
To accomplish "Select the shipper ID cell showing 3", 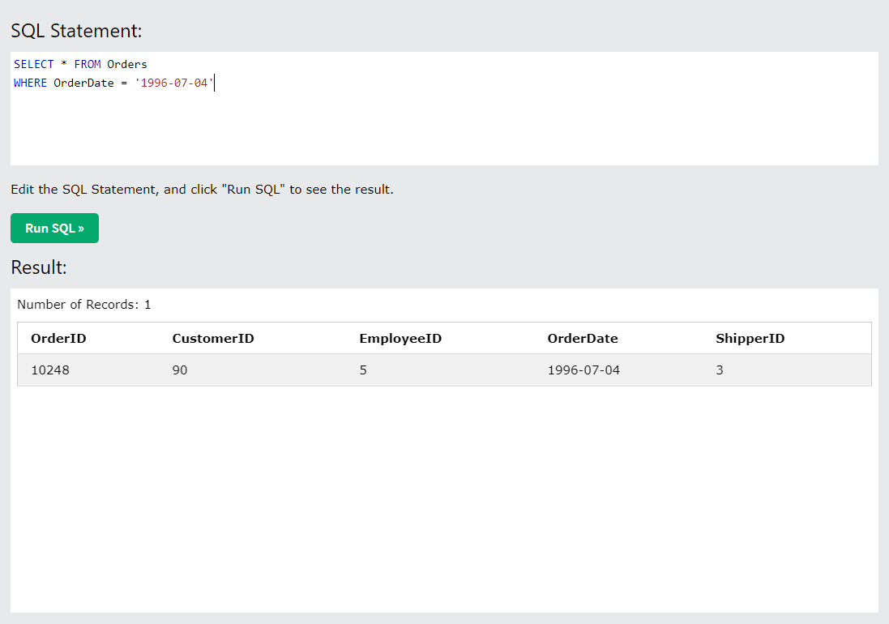I will [720, 370].
